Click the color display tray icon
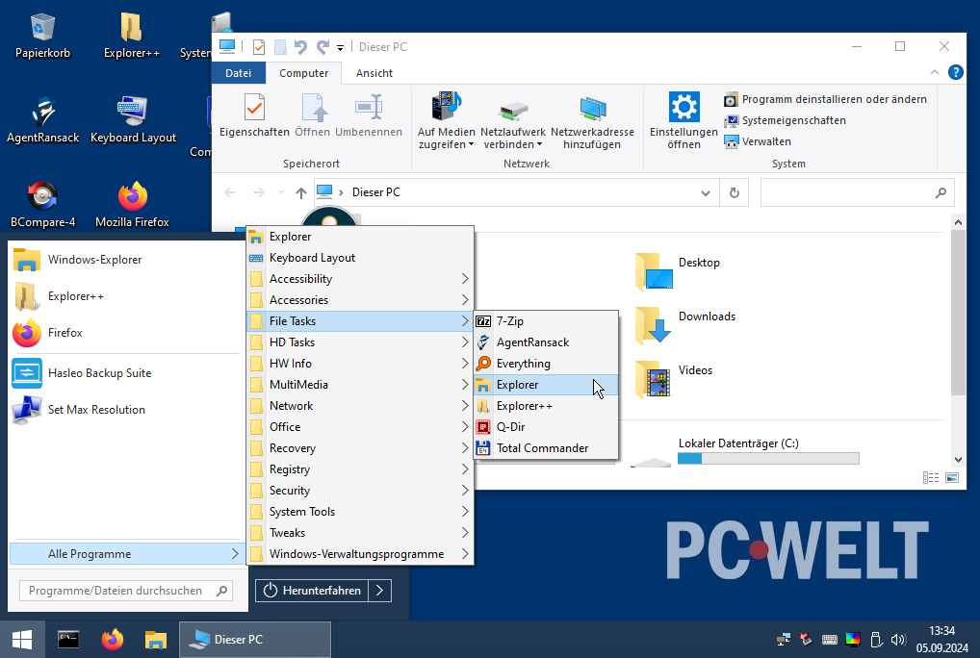Viewport: 980px width, 658px height. [853, 640]
